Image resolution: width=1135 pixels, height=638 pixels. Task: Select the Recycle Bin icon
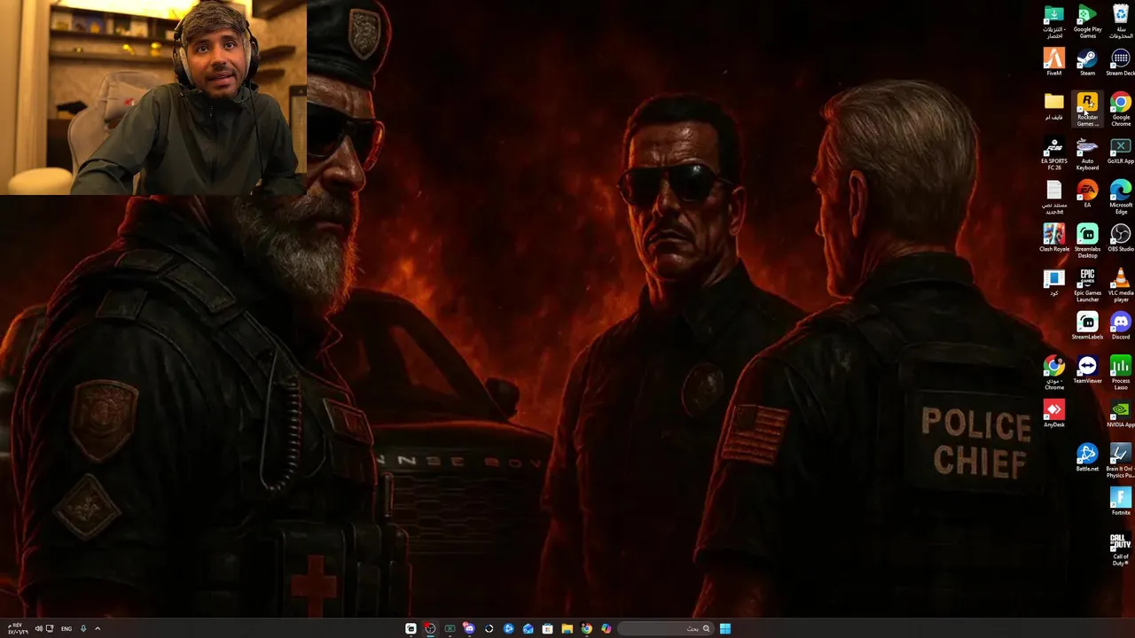click(1121, 21)
